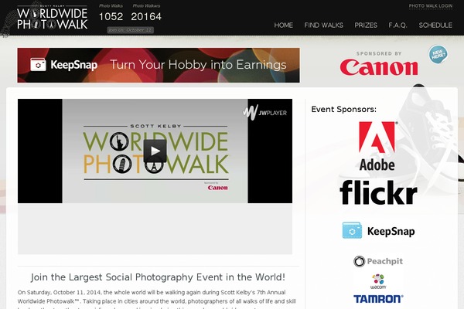Click the KeepSnap camera icon in banner
The image size is (464, 309).
pyautogui.click(x=38, y=64)
